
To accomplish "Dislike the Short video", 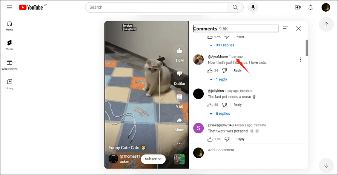I will click(180, 74).
